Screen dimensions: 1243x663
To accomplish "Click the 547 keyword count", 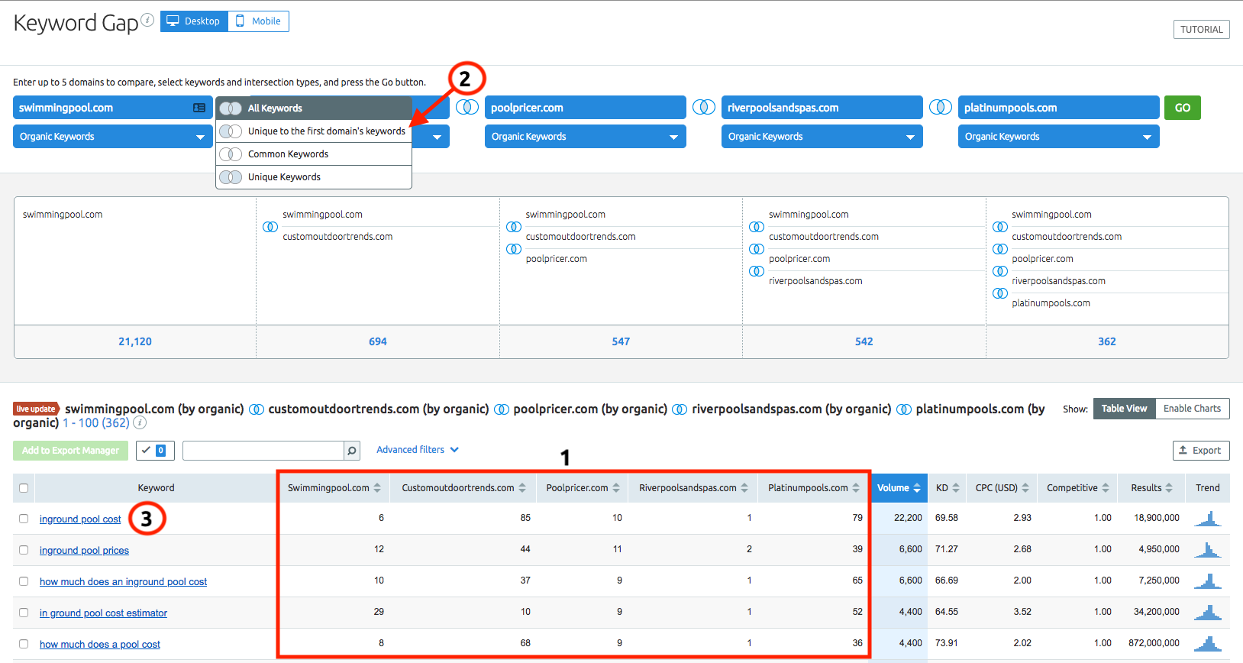I will pos(621,341).
